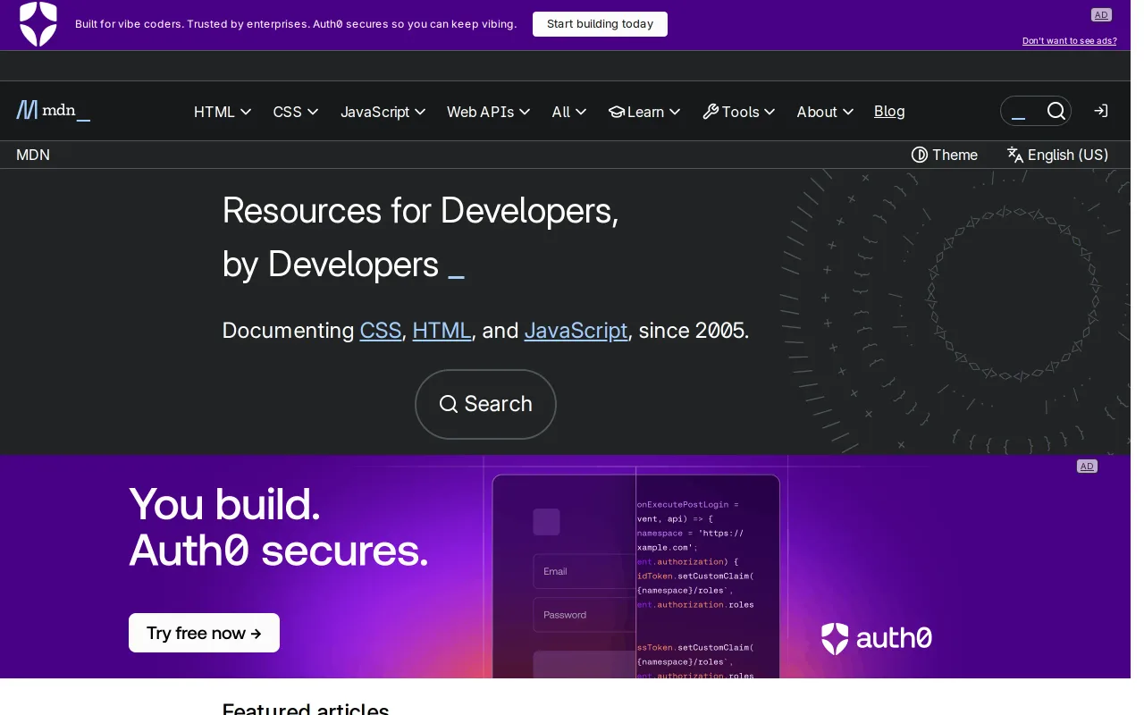1144x715 pixels.
Task: Click the AD badge in top banner
Action: pyautogui.click(x=1101, y=14)
